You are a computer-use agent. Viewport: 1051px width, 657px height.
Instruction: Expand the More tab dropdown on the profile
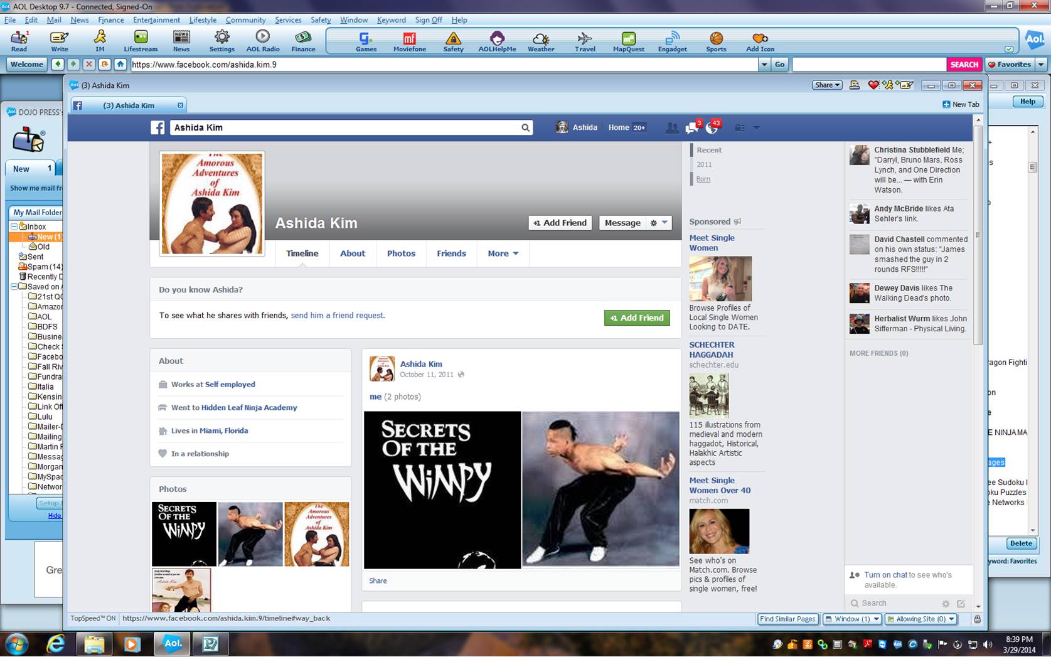coord(503,254)
